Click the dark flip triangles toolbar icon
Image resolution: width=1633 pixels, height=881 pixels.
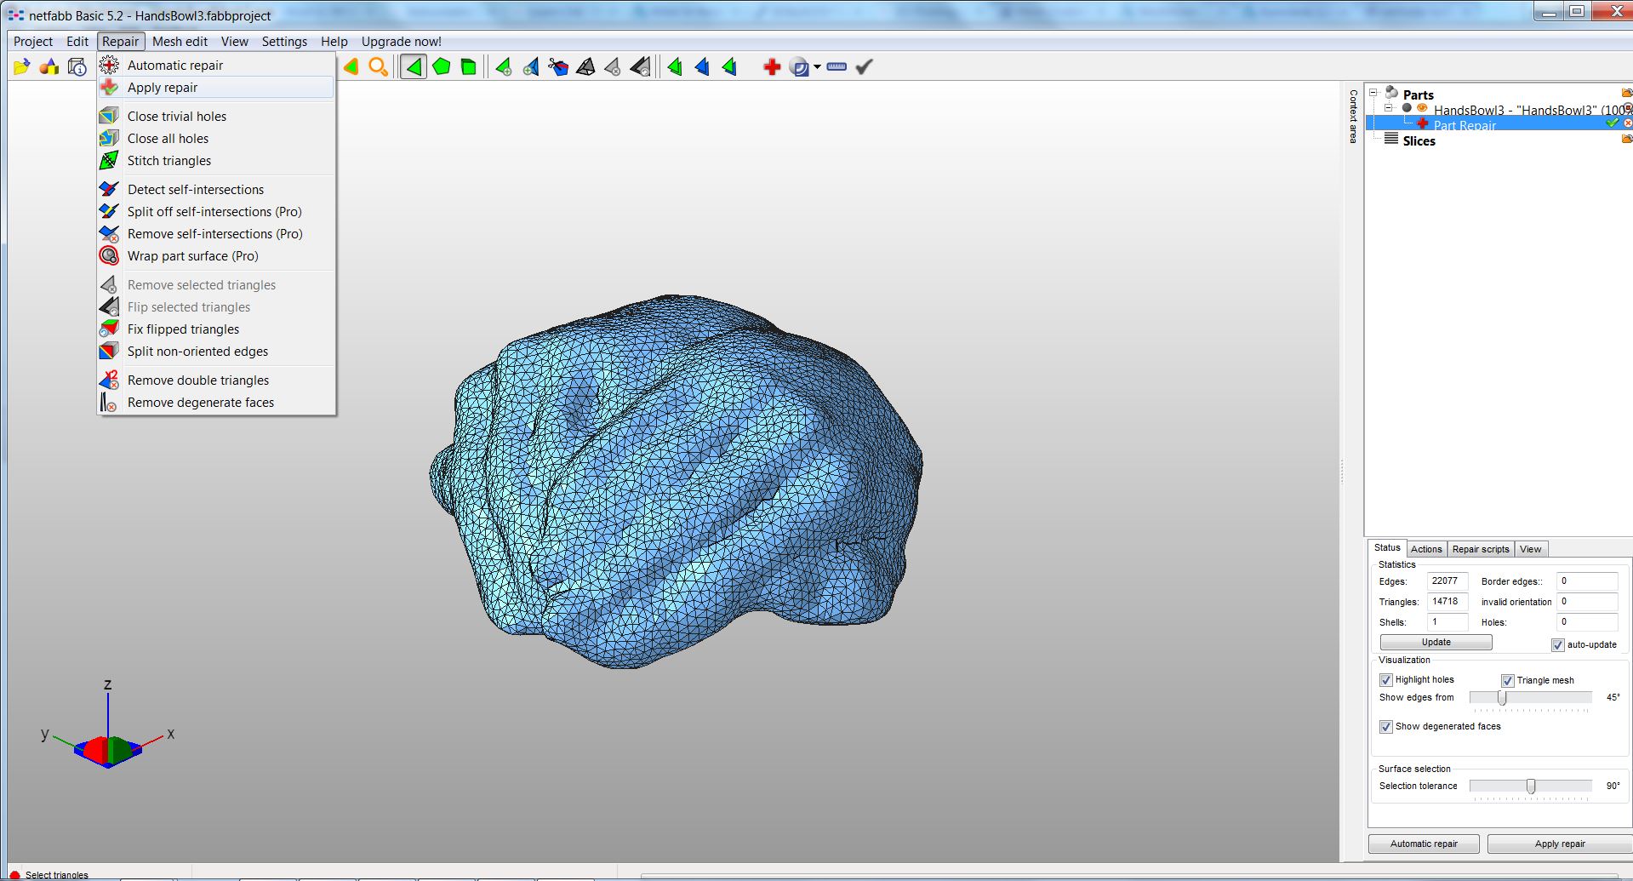(641, 66)
